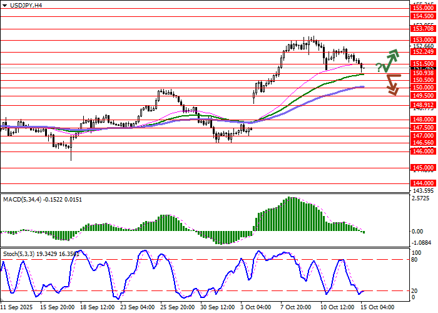Select the 146.560 price level label

(423, 143)
